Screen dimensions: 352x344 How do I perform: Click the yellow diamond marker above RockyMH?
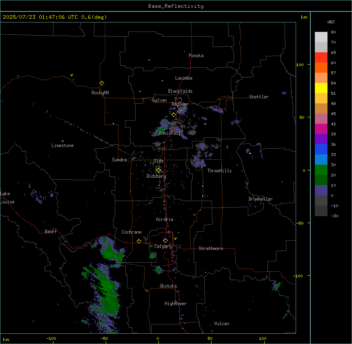tap(102, 83)
